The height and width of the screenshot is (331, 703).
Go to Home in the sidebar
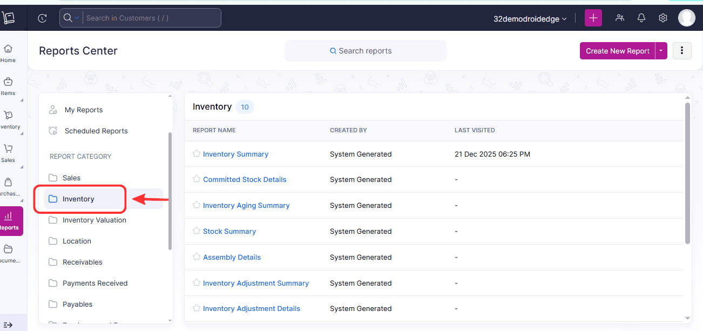point(8,53)
